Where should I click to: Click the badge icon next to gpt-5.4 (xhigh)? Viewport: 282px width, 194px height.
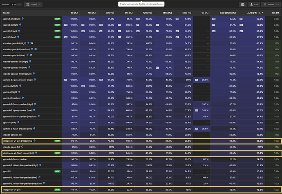pyautogui.click(x=20, y=86)
